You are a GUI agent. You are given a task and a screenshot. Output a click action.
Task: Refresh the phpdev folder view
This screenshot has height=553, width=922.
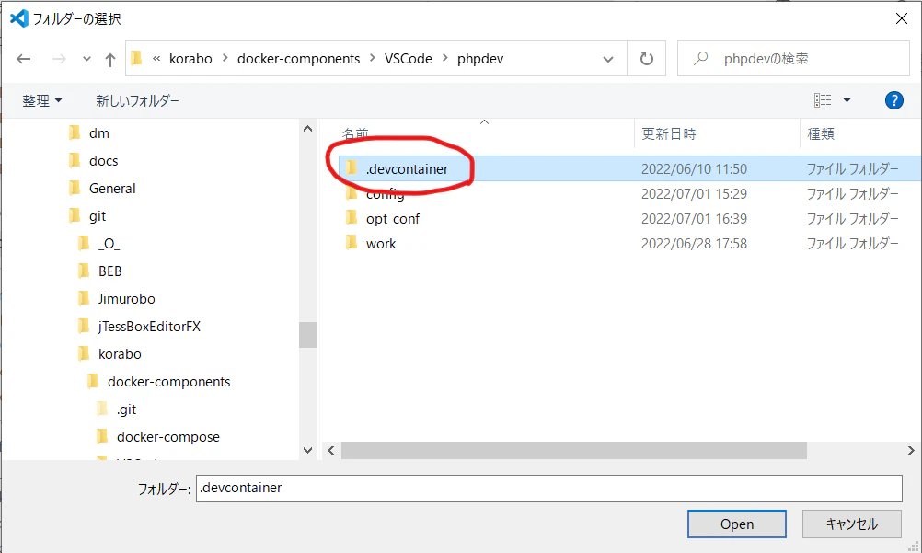pos(646,59)
